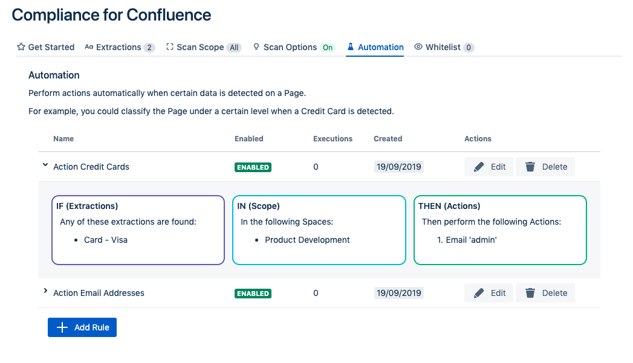Click trash icon for Action Email Addresses
Viewport: 633px width, 363px height.
click(530, 293)
